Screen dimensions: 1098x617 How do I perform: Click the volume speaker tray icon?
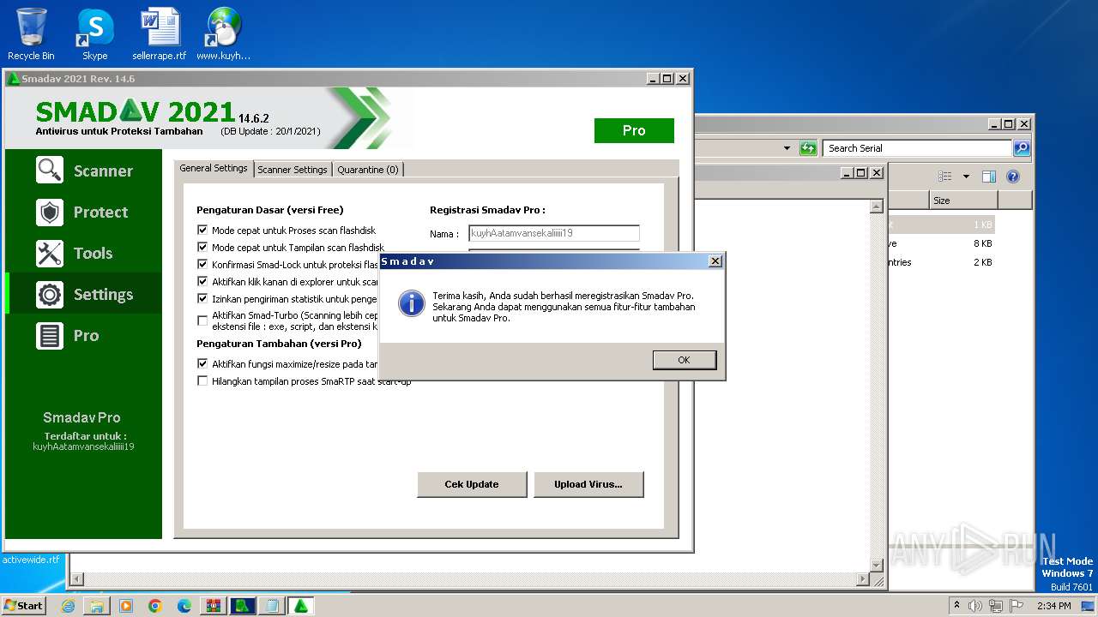pyautogui.click(x=975, y=606)
